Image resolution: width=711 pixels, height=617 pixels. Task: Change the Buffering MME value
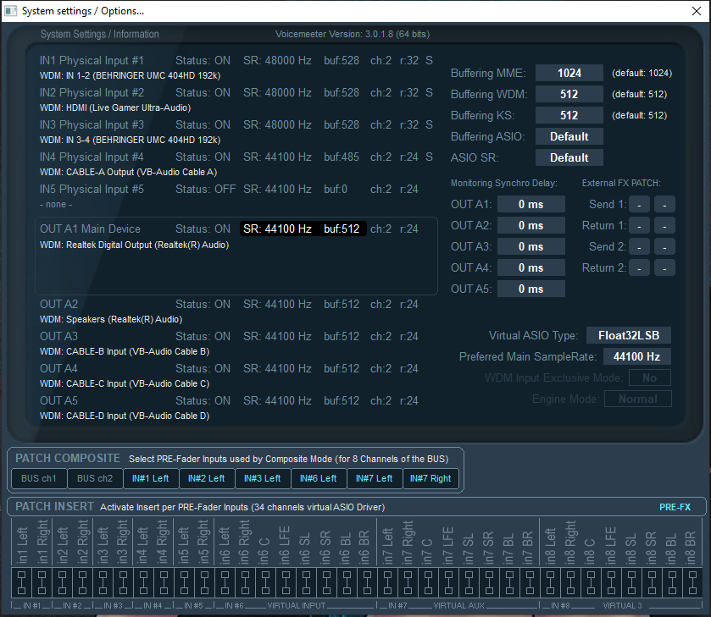tap(569, 73)
